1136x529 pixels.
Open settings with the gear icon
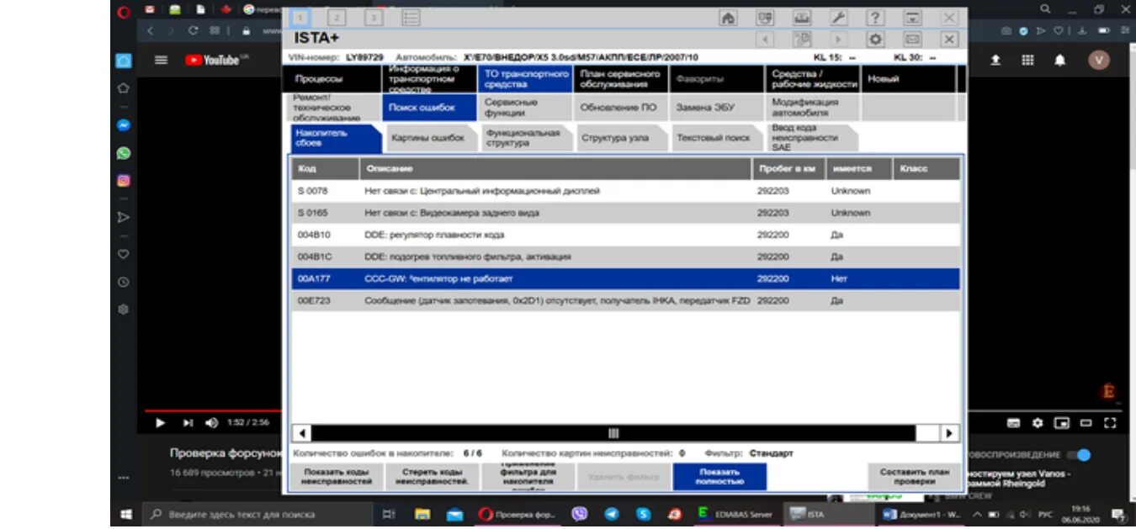click(873, 39)
